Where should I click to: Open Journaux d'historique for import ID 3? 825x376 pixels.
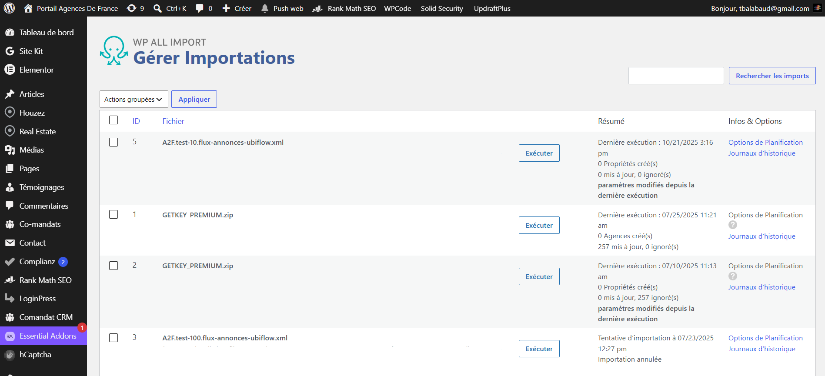point(762,349)
